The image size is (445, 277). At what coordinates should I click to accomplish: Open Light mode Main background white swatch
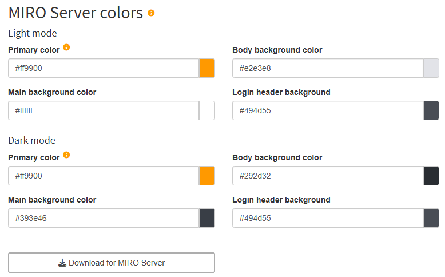(206, 110)
